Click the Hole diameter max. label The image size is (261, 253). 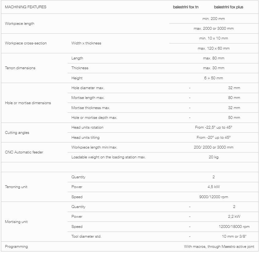coord(88,88)
